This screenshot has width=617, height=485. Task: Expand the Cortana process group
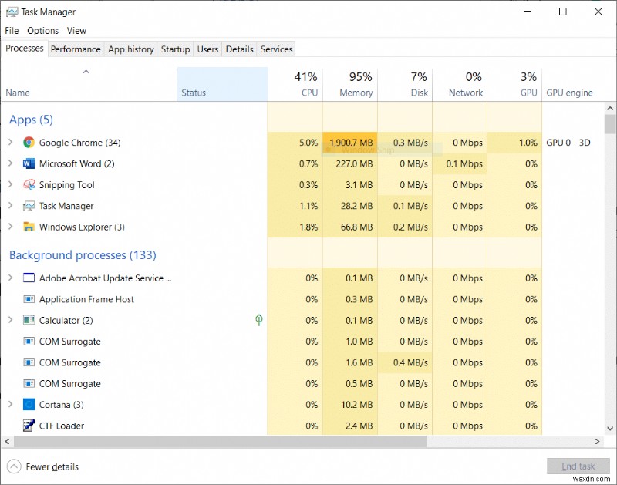pyautogui.click(x=10, y=405)
